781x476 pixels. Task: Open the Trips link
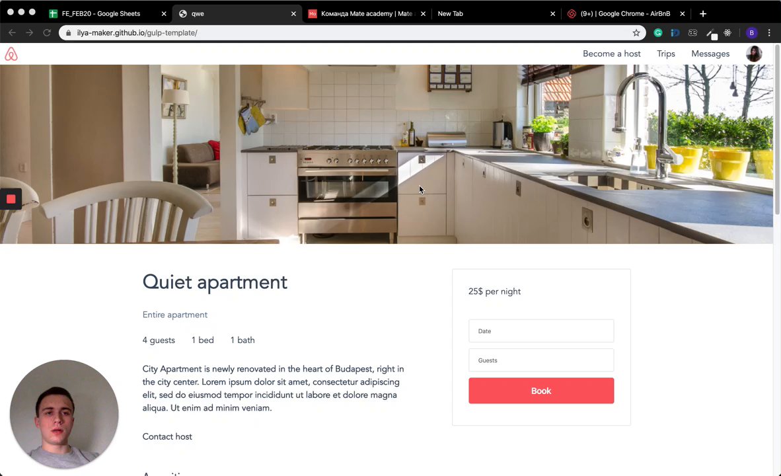[x=666, y=54]
